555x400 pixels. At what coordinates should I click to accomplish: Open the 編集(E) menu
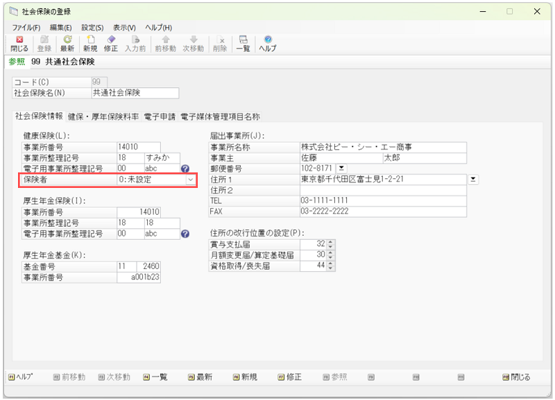pyautogui.click(x=60, y=28)
